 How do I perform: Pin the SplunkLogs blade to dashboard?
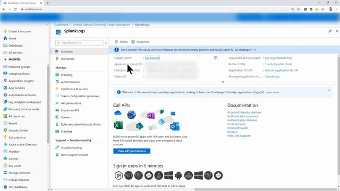[330, 31]
